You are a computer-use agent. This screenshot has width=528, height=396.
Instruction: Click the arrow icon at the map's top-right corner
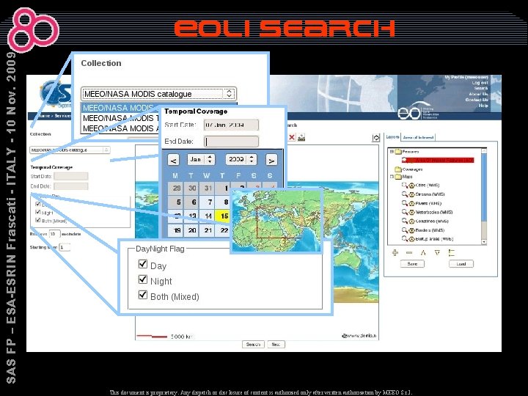pos(375,138)
